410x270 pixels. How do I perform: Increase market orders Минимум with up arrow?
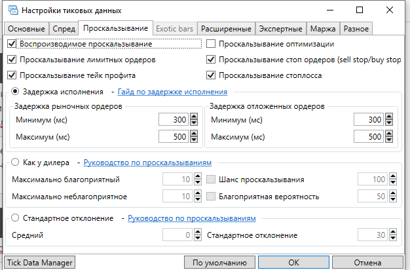pos(194,117)
